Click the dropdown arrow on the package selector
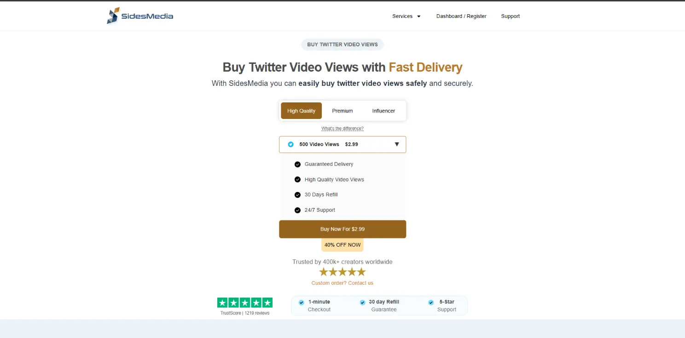This screenshot has width=685, height=338. [x=396, y=144]
